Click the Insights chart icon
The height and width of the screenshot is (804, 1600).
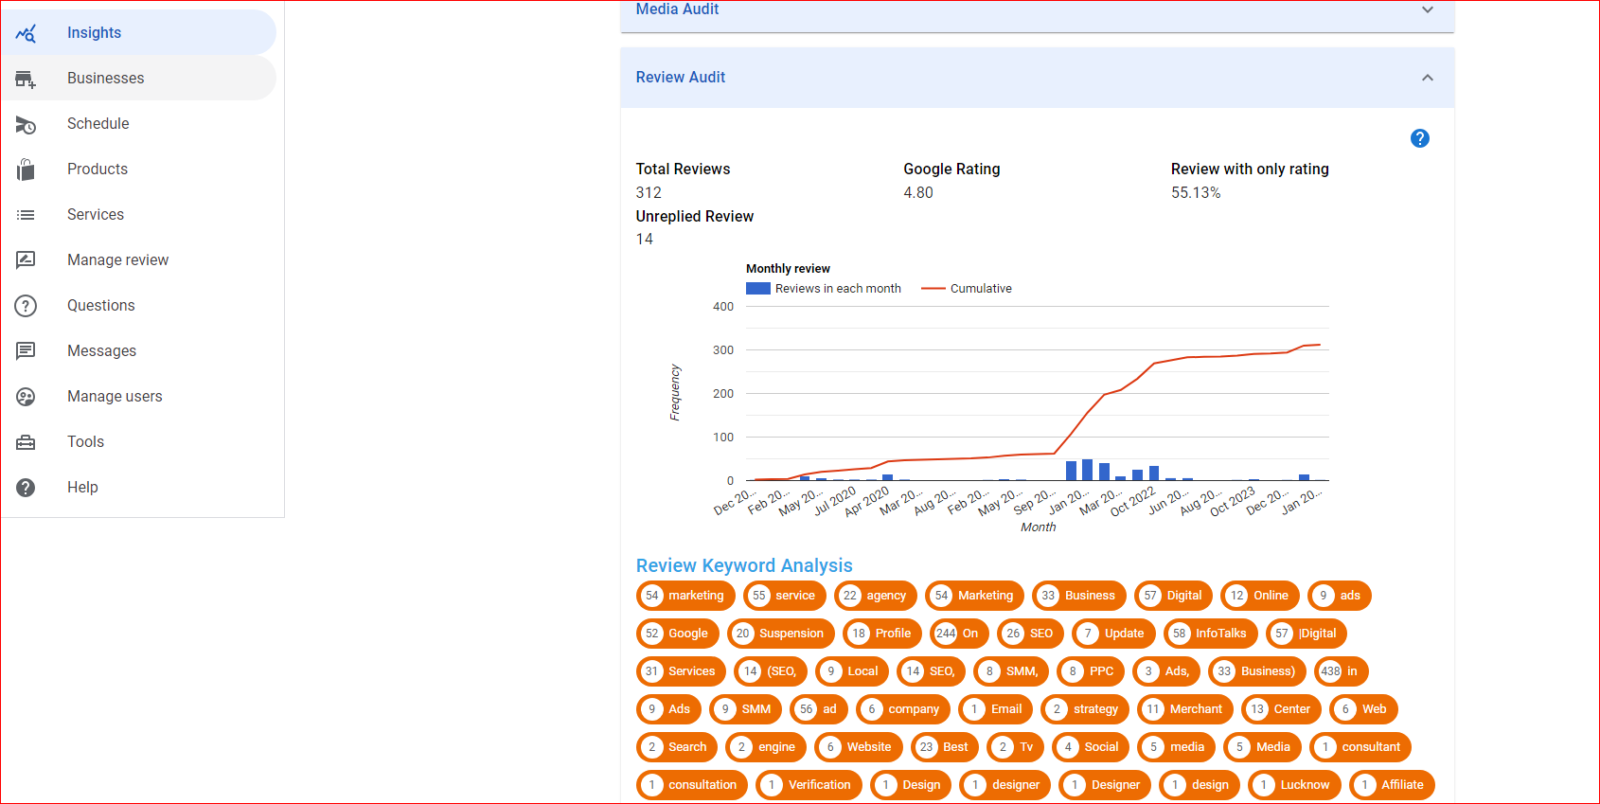click(26, 33)
